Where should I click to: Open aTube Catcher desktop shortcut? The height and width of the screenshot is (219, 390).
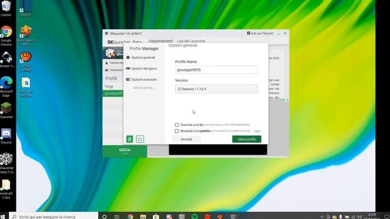pos(26,61)
